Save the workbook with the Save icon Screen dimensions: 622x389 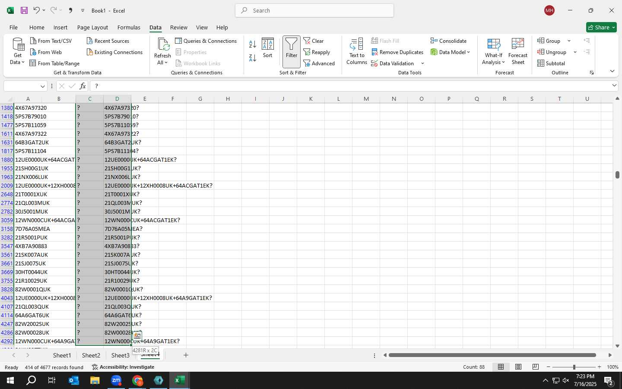[x=24, y=10]
